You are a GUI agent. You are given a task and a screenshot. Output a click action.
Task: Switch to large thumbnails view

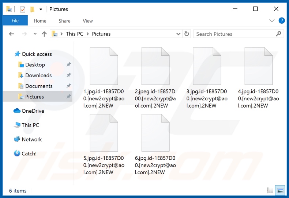280,190
